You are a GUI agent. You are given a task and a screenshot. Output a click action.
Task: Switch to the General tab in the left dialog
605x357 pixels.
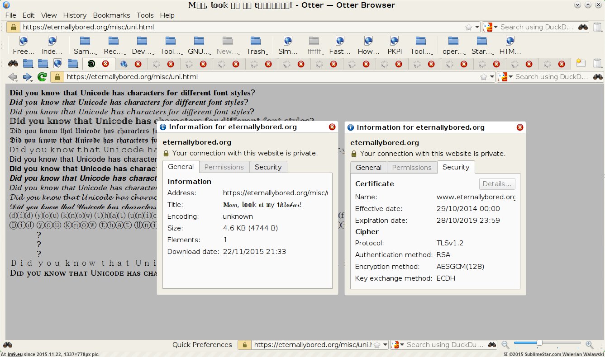(181, 167)
